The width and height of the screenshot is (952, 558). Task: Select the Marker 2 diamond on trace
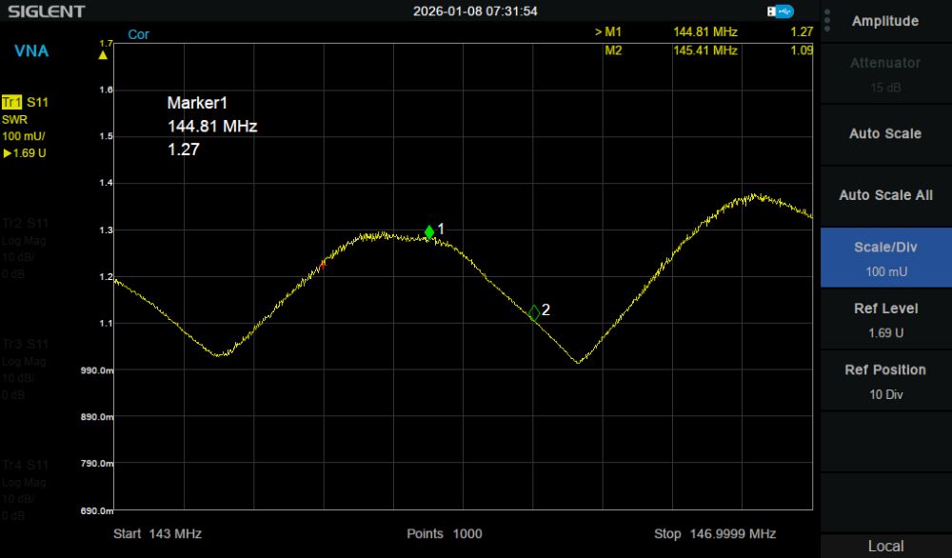click(534, 312)
